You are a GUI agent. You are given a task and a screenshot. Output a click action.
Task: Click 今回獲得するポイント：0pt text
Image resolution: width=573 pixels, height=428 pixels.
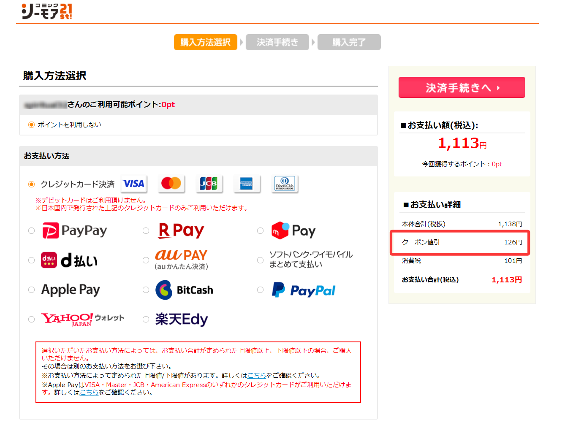[x=462, y=164]
